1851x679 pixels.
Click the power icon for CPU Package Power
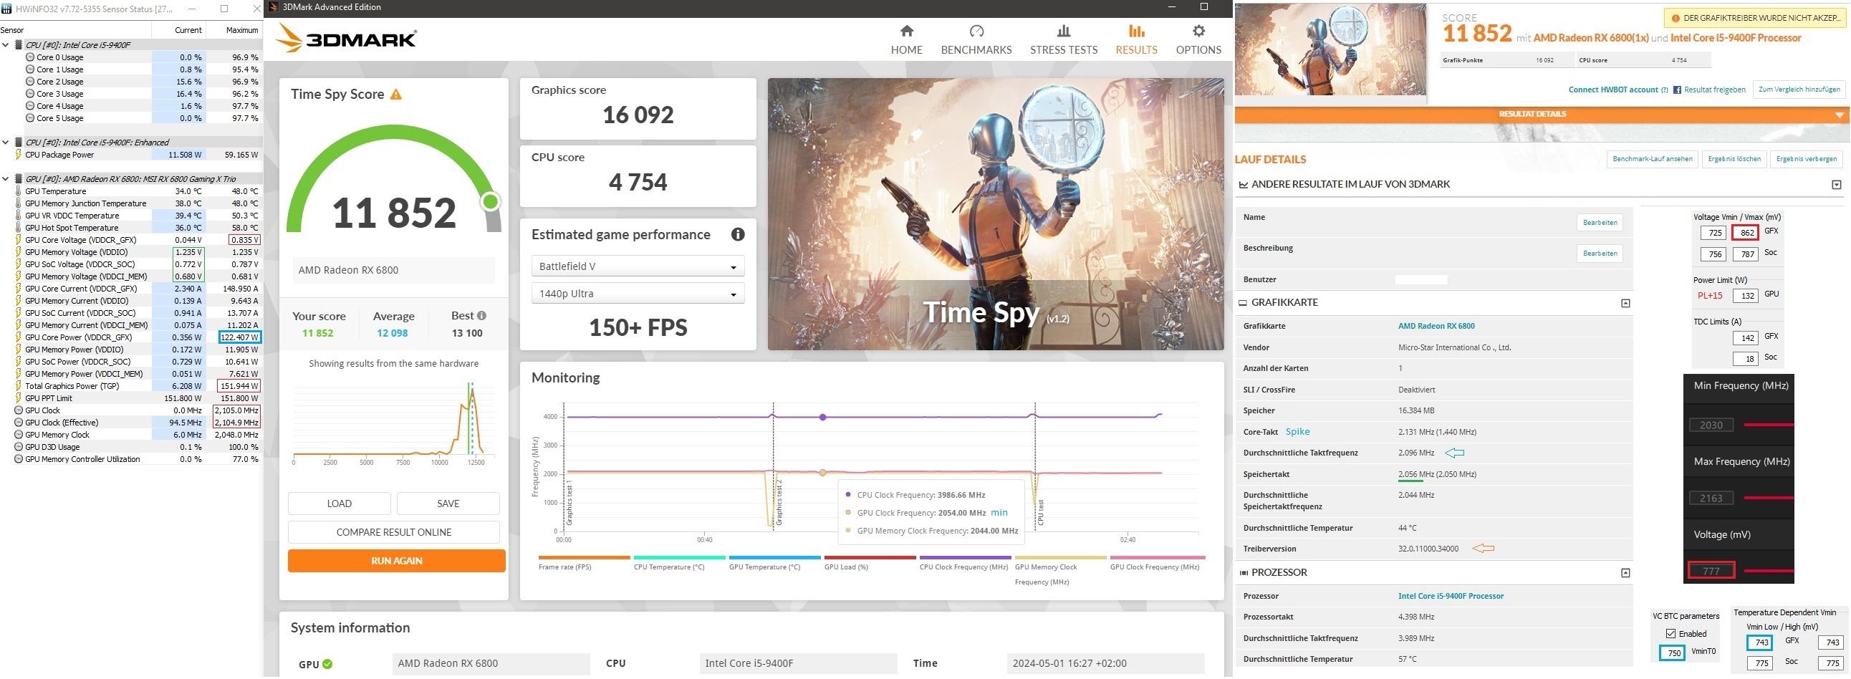coord(19,155)
